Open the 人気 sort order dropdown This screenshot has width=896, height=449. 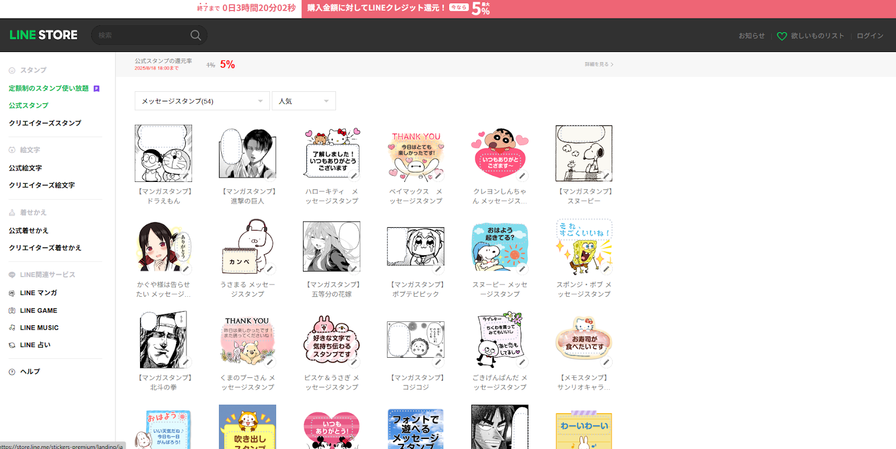pyautogui.click(x=304, y=101)
